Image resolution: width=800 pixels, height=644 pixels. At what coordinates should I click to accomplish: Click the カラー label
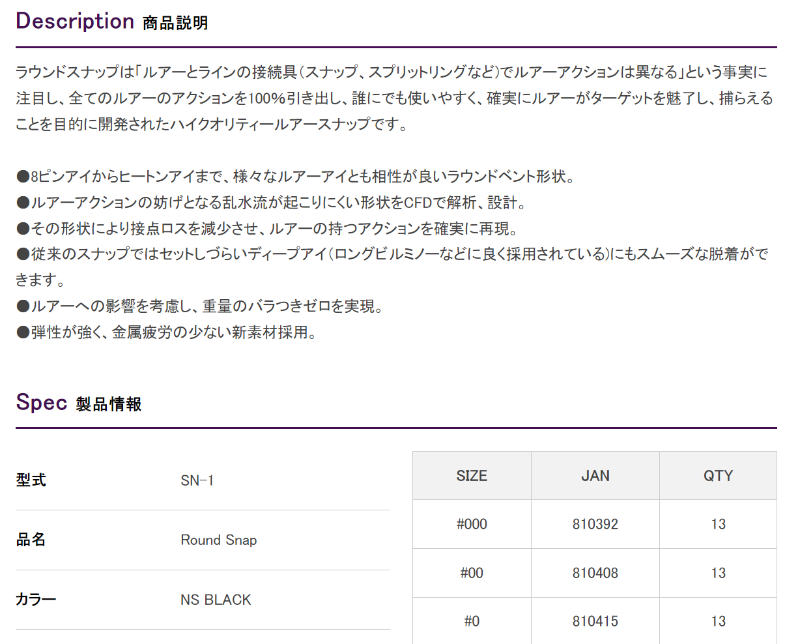(x=36, y=600)
